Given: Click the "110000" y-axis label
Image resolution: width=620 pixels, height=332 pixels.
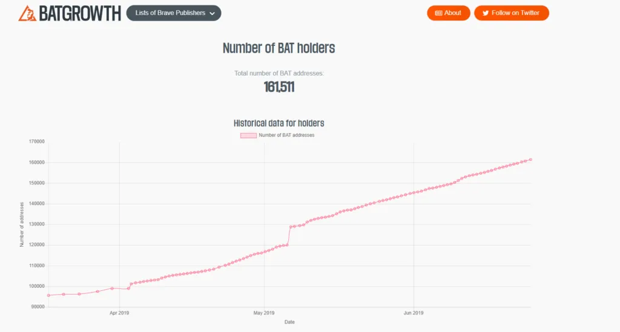Looking at the screenshot, I should [37, 265].
